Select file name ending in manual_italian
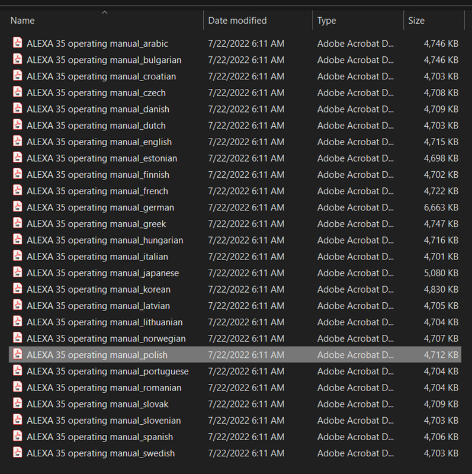 pyautogui.click(x=97, y=257)
